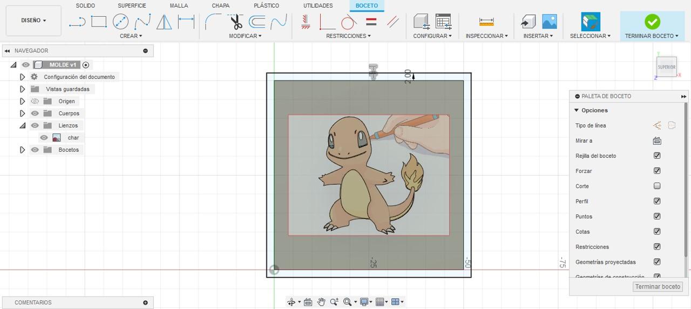691x309 pixels.
Task: Toggle the Rejilla del boceto checkbox
Action: [657, 156]
